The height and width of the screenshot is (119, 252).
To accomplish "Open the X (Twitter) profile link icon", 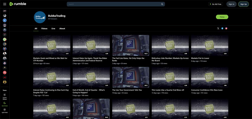I will (218, 28).
